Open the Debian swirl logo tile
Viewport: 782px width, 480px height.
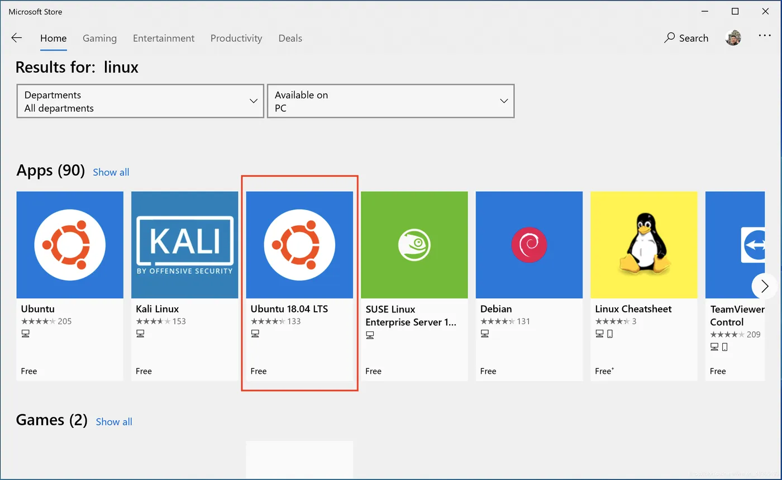pyautogui.click(x=529, y=245)
